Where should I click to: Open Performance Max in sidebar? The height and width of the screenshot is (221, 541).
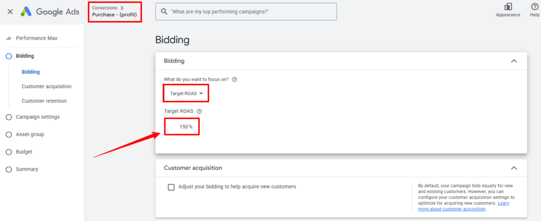pos(36,38)
